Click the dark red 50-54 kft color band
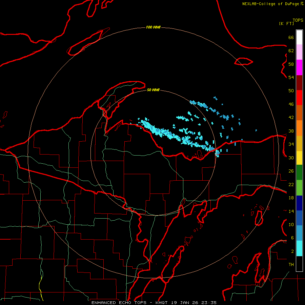 [x=299, y=83]
